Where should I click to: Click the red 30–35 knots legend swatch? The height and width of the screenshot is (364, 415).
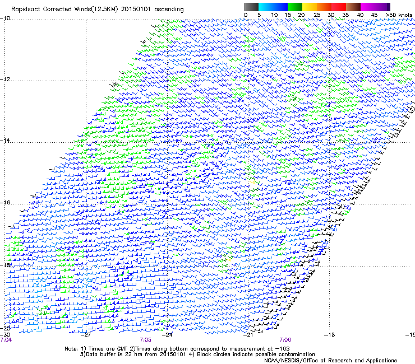[339, 7]
